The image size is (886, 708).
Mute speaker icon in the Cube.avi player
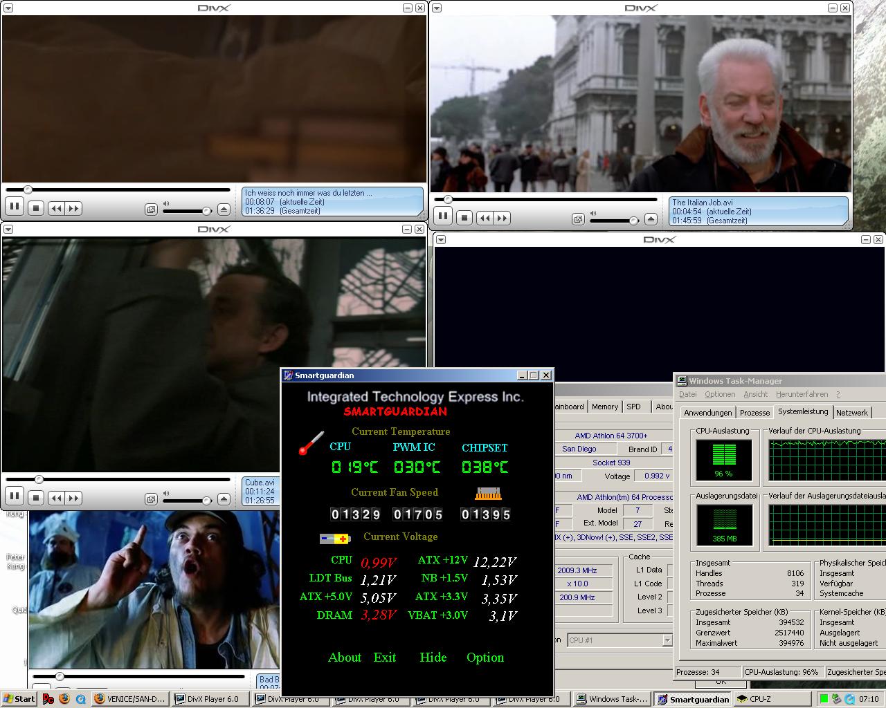(166, 492)
